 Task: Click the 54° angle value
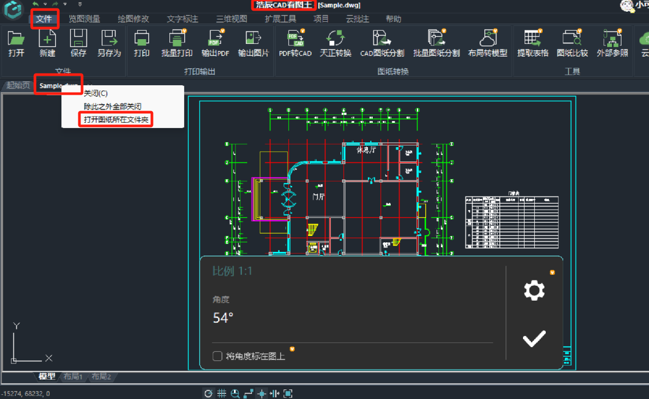pyautogui.click(x=223, y=318)
